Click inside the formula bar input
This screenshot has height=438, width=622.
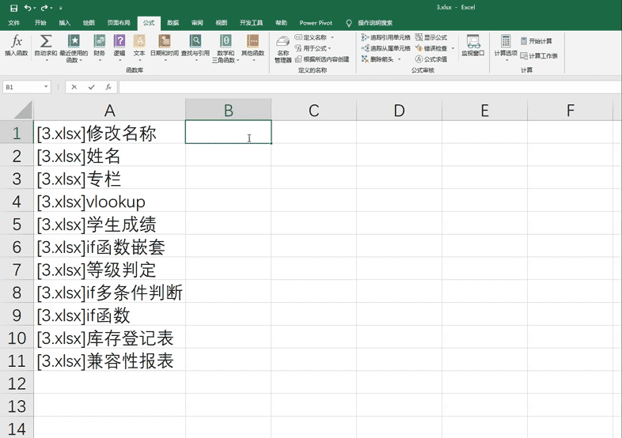(x=369, y=87)
